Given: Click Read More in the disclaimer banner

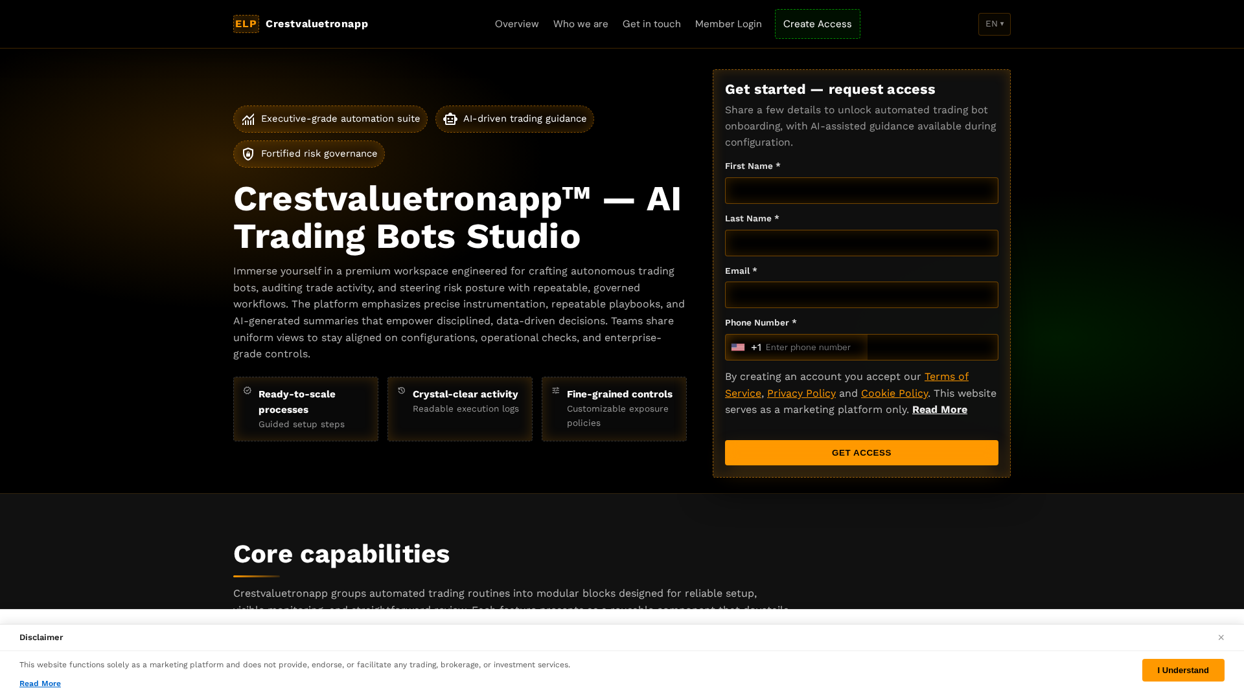Looking at the screenshot, I should (40, 683).
